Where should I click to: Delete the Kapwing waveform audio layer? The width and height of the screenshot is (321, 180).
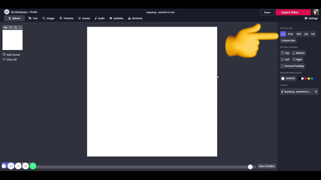pos(316,92)
